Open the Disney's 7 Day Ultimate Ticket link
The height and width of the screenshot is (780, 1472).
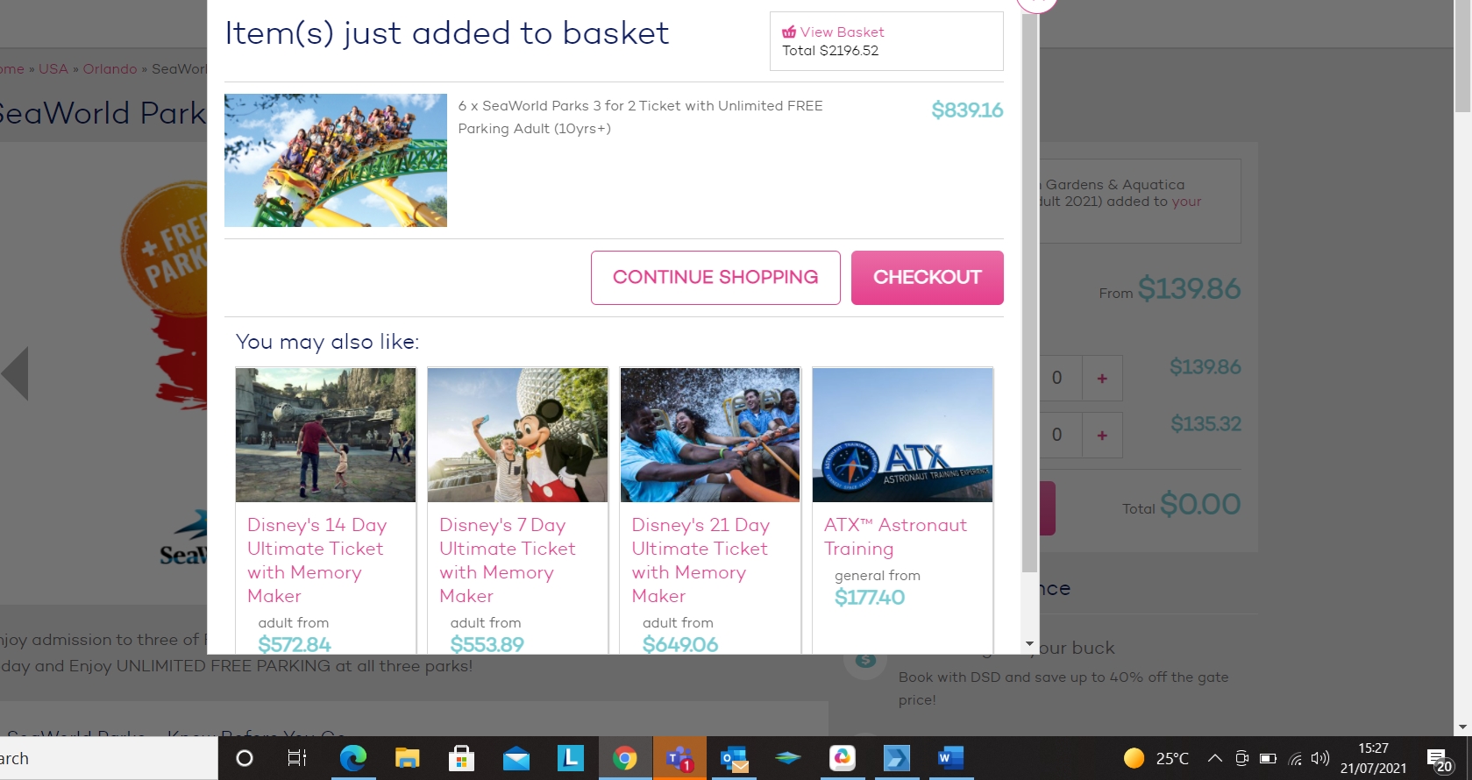point(508,560)
